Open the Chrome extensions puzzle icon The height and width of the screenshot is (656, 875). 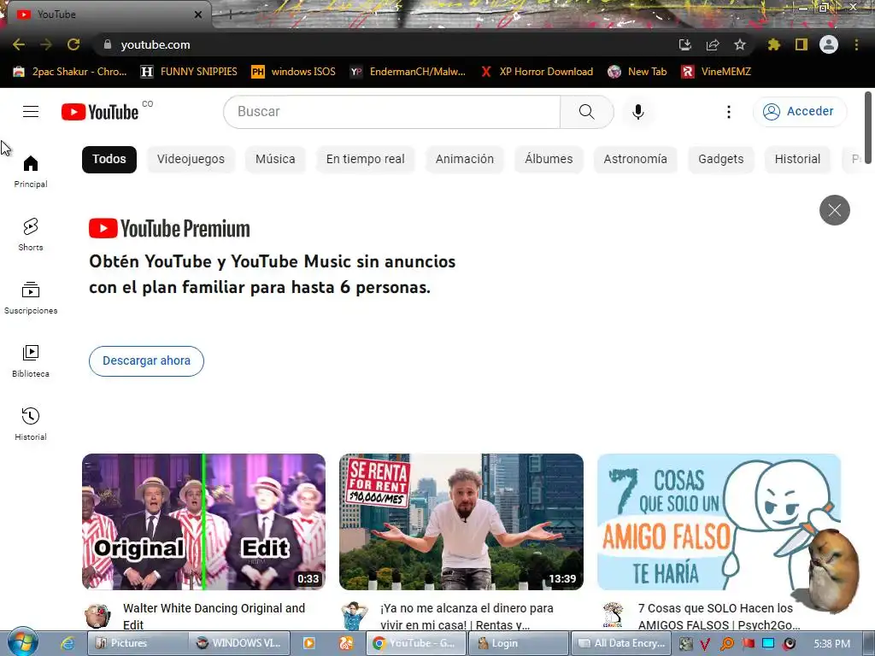774,44
